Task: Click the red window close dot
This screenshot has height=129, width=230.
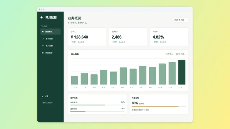Action: tap(40, 9)
